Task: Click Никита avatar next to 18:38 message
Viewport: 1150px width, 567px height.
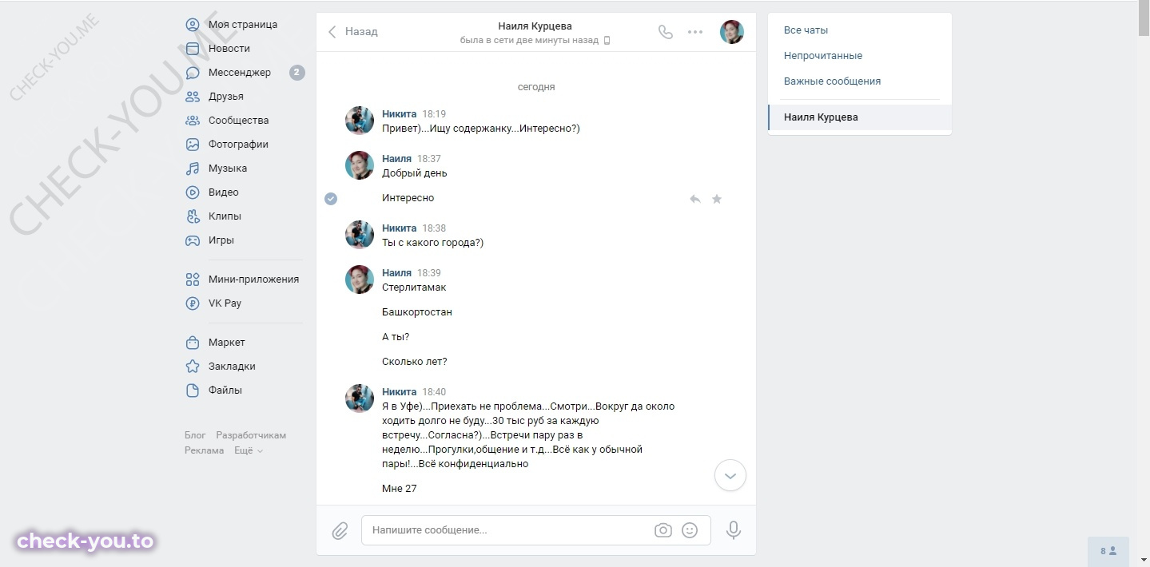Action: pyautogui.click(x=360, y=235)
